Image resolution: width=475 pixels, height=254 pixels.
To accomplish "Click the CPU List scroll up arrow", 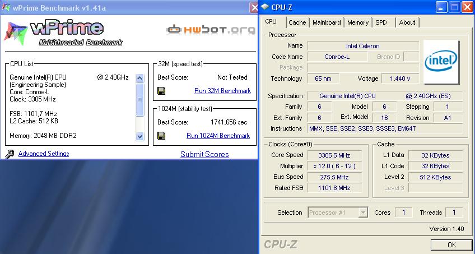I will (x=139, y=78).
